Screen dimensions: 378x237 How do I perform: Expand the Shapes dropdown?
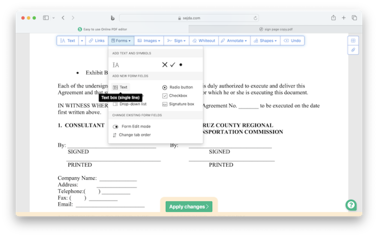pyautogui.click(x=265, y=41)
